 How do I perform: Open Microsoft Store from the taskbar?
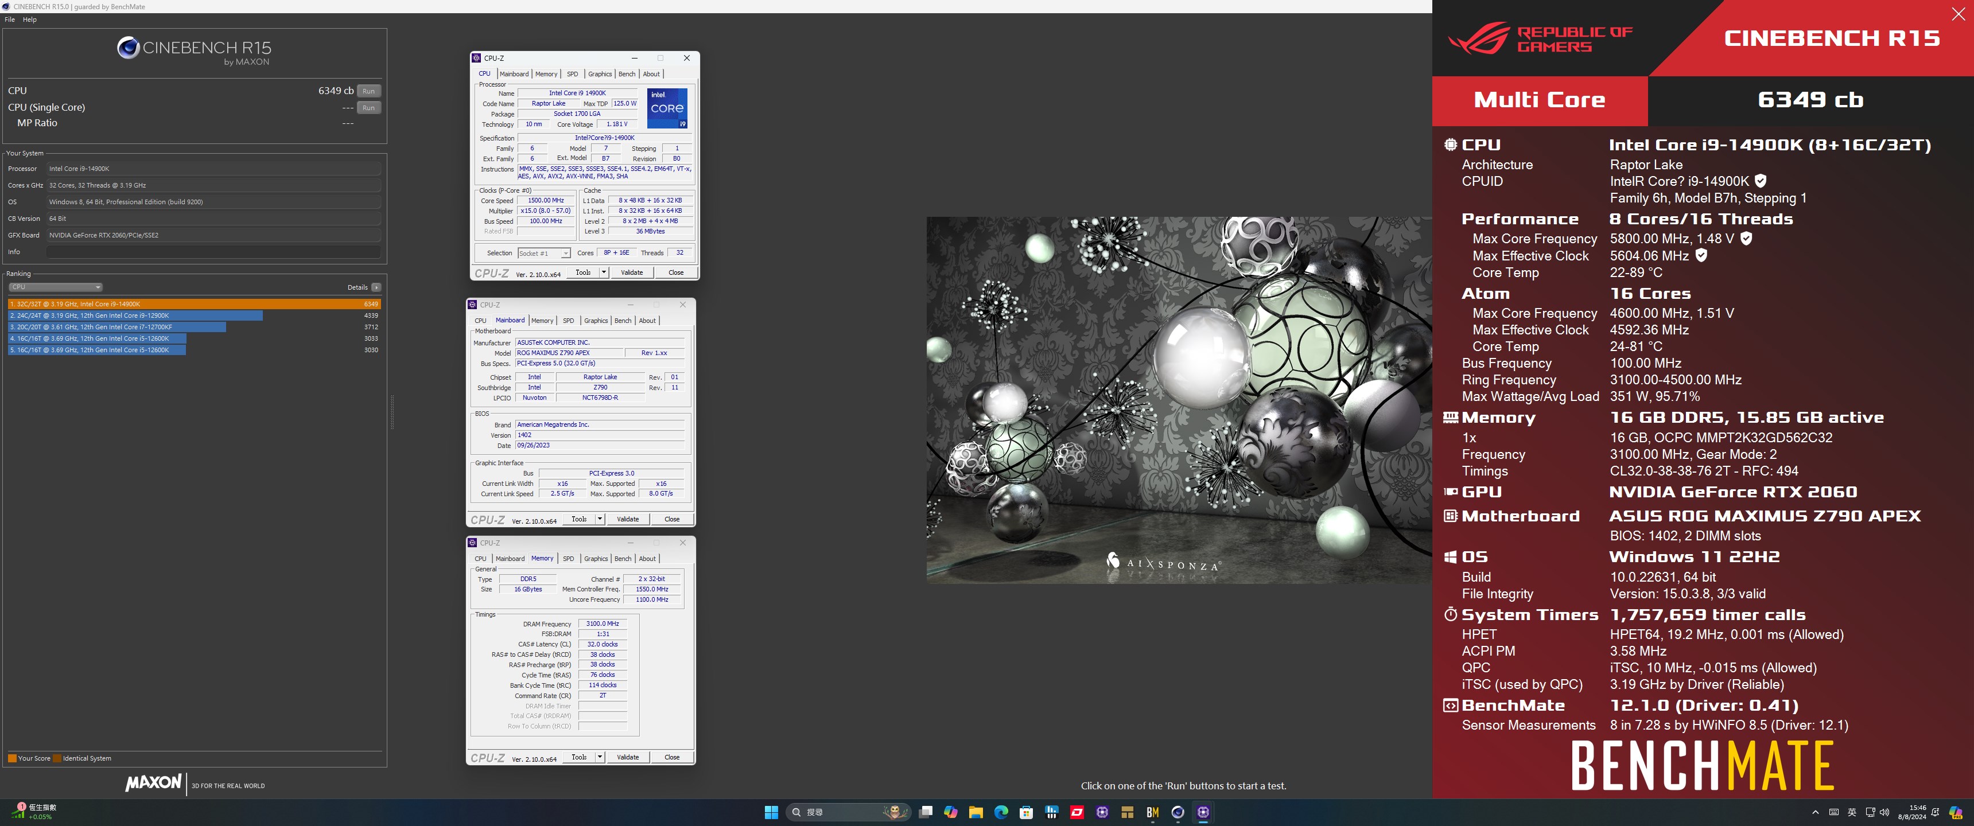click(x=1026, y=812)
